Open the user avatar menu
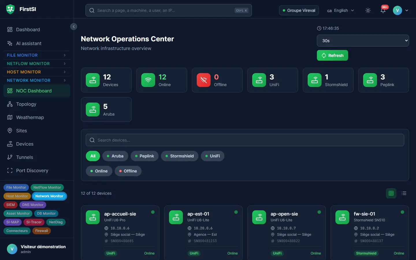The height and width of the screenshot is (260, 416). [400, 10]
